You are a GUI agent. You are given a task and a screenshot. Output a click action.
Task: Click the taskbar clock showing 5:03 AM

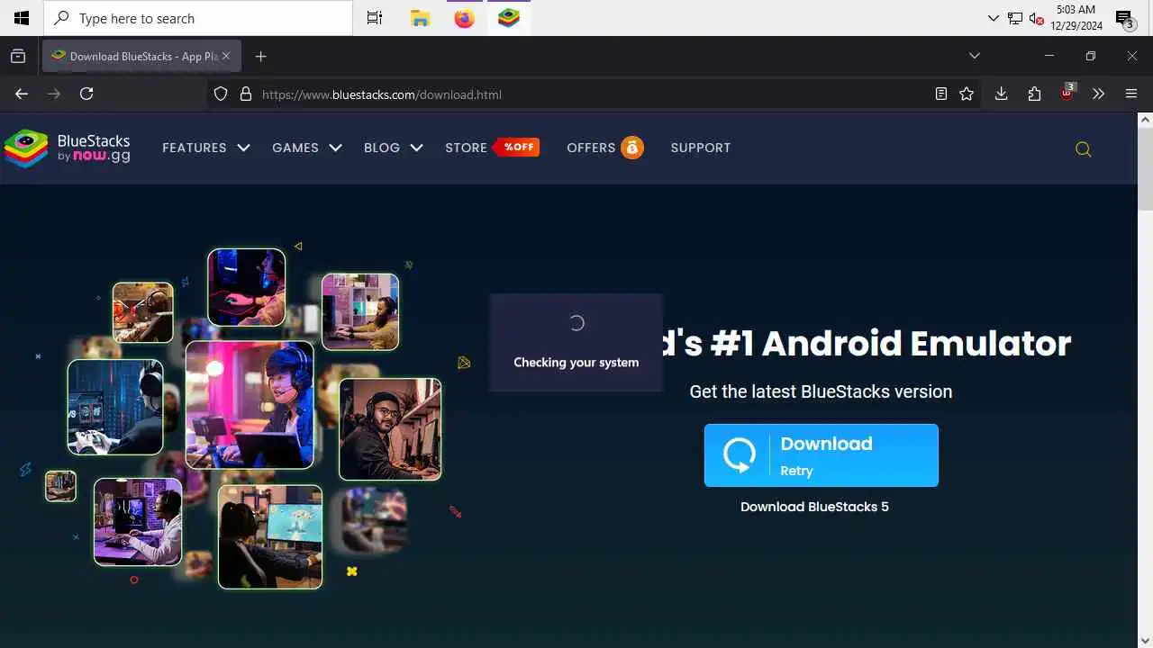pyautogui.click(x=1076, y=18)
